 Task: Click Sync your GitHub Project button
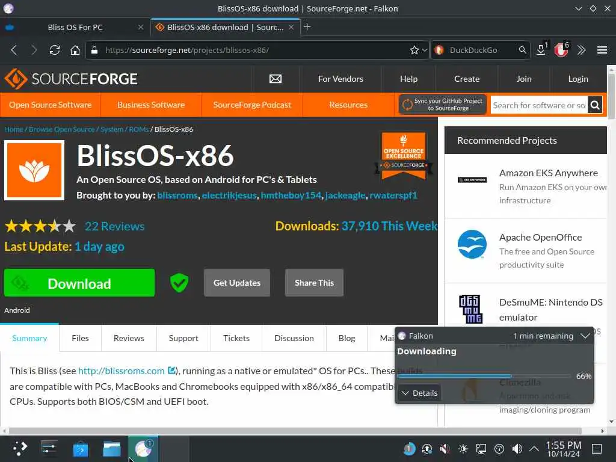[x=443, y=105]
